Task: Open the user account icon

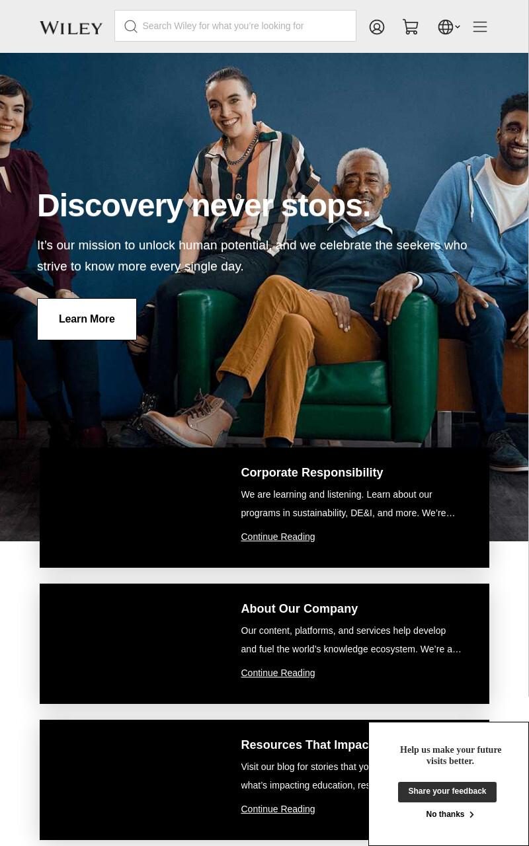Action: tap(377, 27)
